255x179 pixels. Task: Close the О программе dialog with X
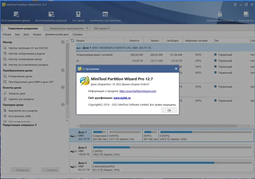[176, 69]
